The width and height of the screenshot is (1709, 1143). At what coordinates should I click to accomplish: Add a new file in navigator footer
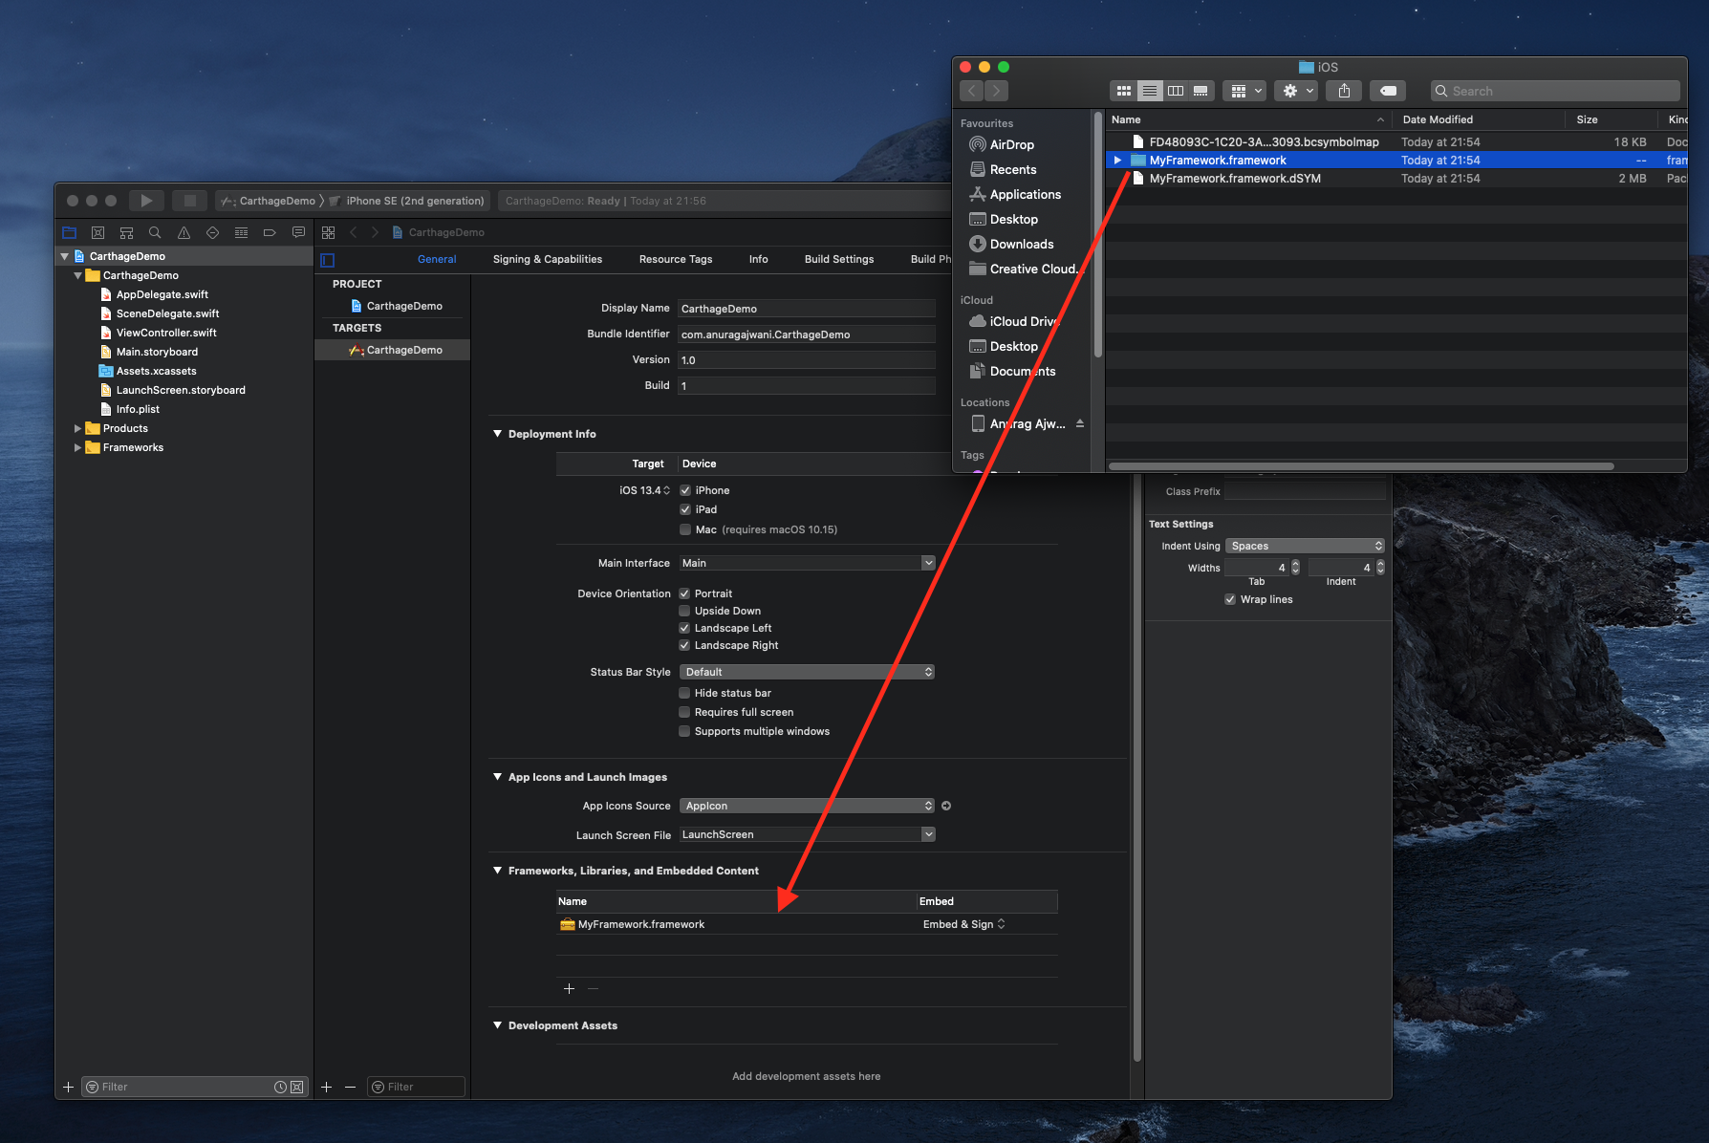(68, 1087)
